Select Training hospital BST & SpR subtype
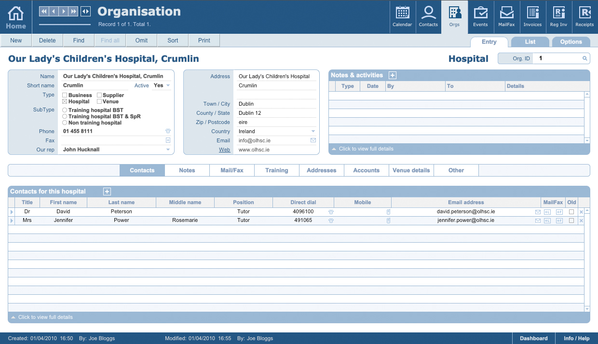The image size is (598, 344). pyautogui.click(x=65, y=117)
